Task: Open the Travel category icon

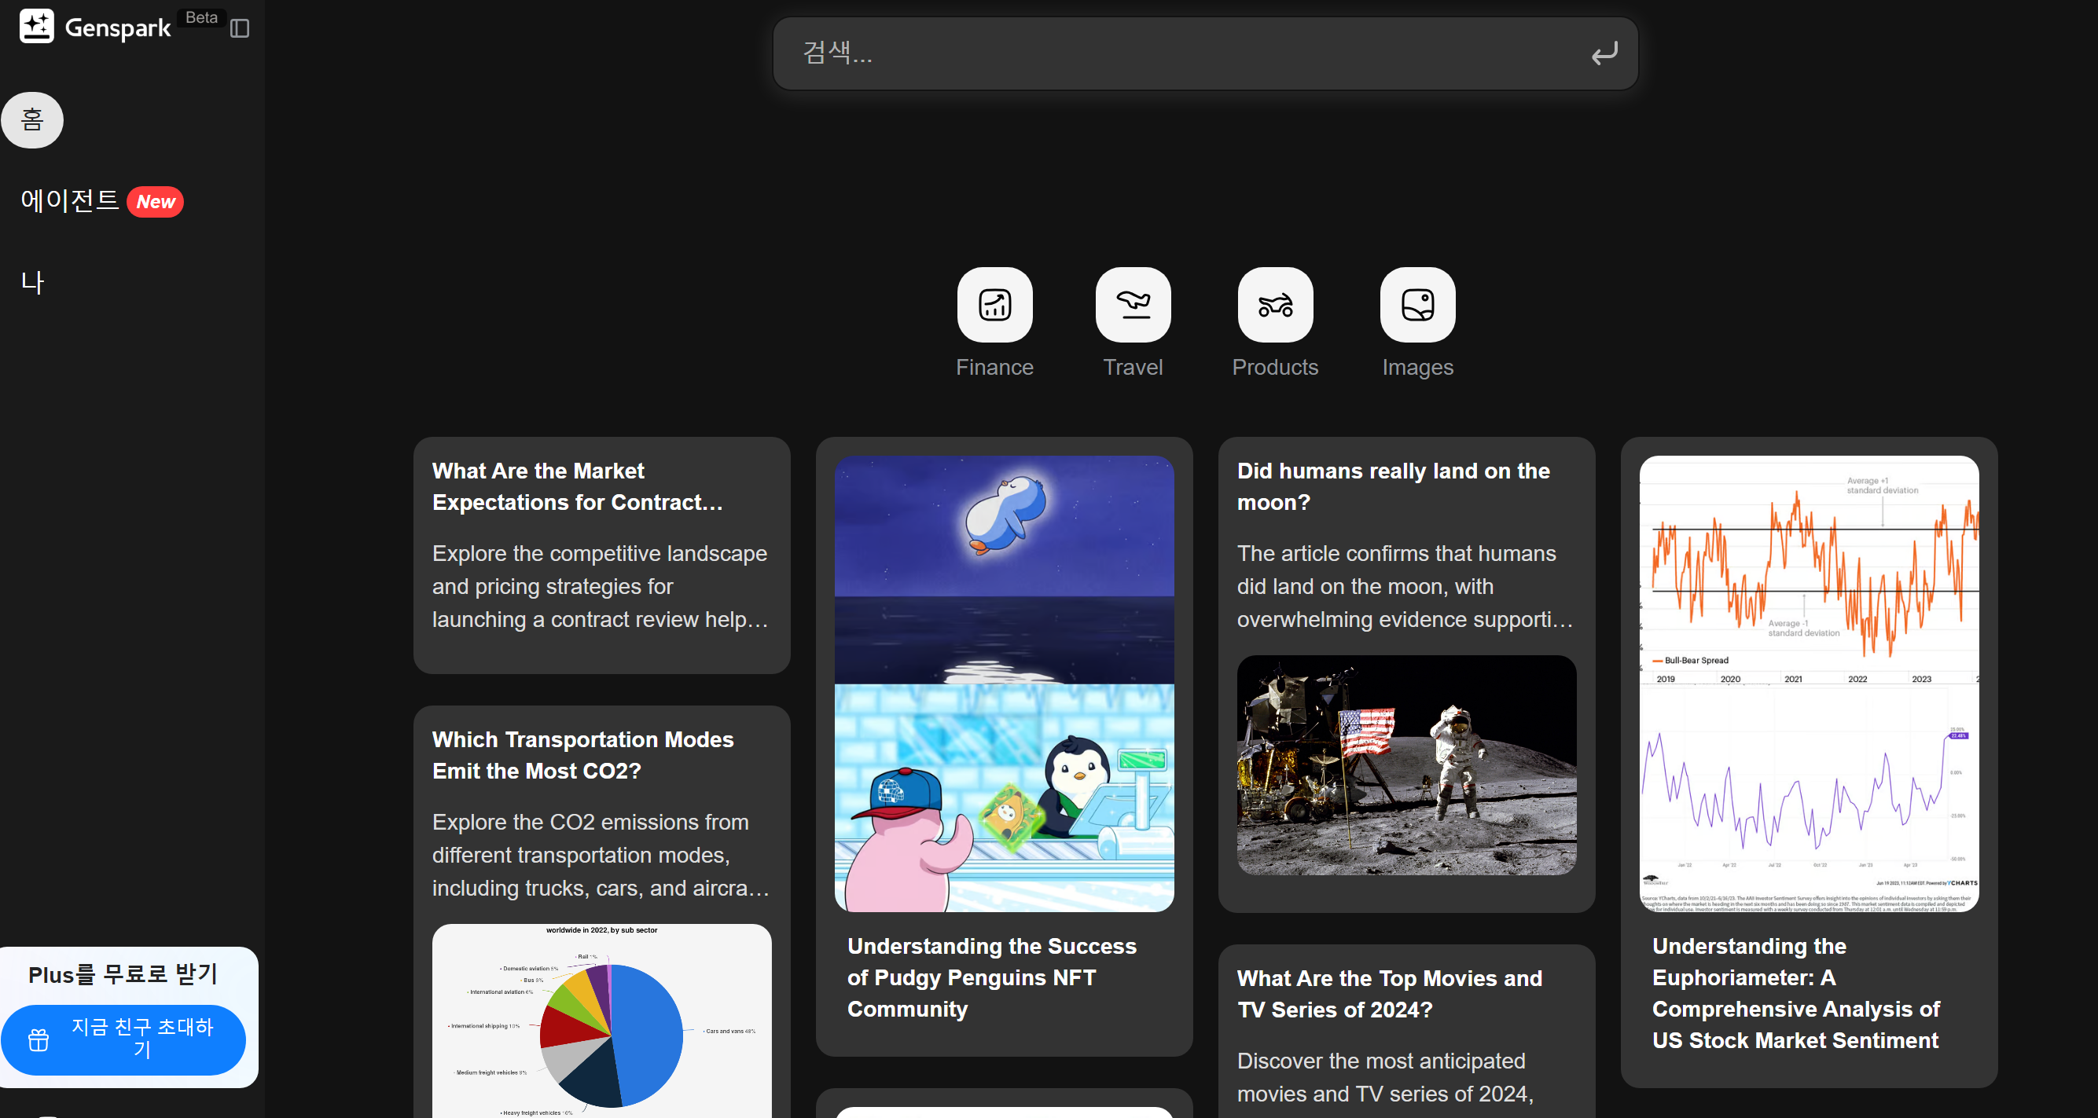Action: click(1132, 305)
